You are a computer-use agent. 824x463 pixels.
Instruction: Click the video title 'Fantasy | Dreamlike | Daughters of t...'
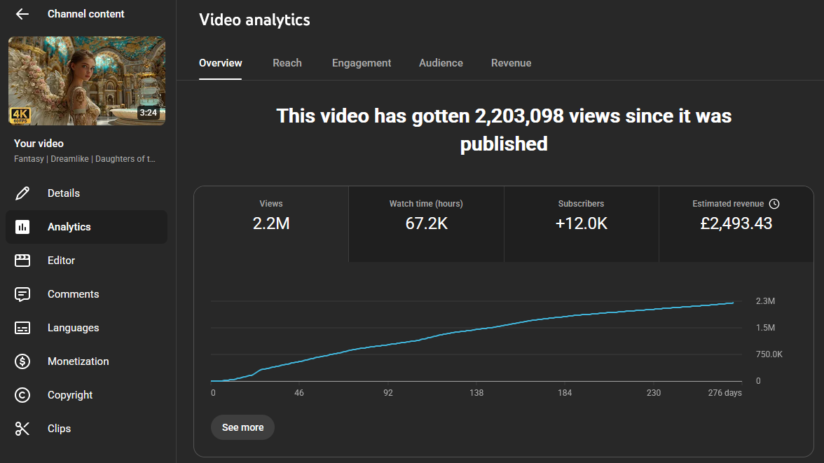click(85, 159)
